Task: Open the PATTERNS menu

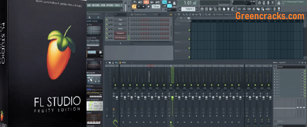Action: click(96, 5)
